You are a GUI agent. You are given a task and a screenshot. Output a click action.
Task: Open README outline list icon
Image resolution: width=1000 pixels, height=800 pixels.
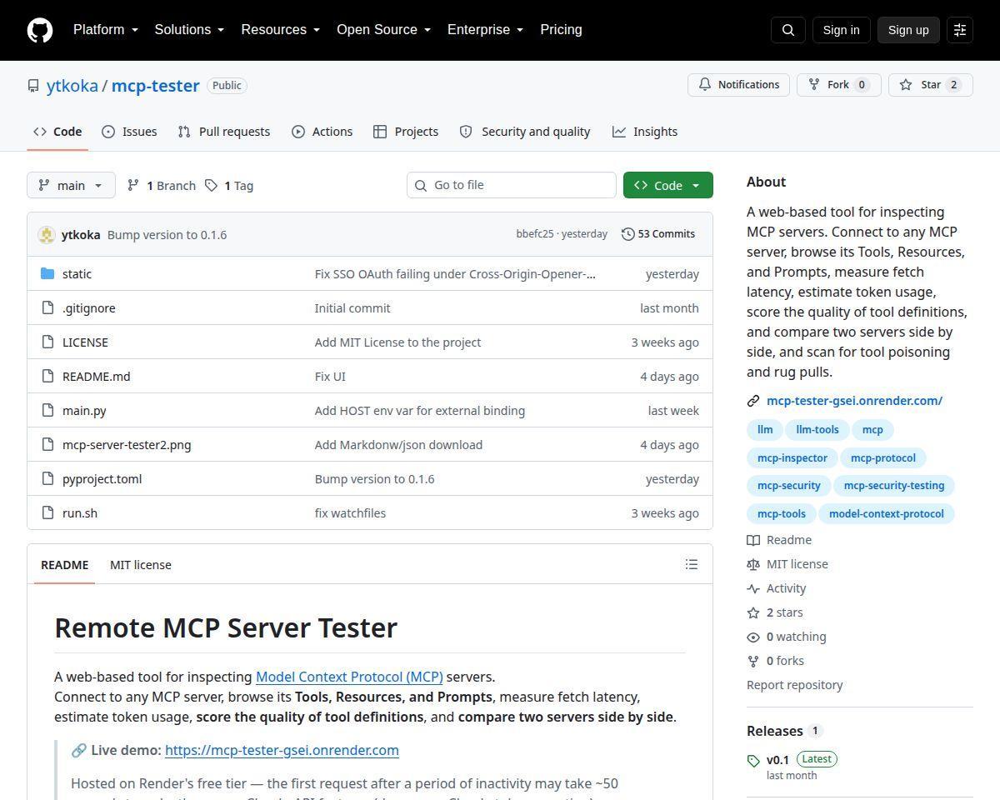coord(692,565)
